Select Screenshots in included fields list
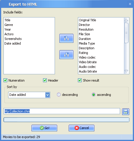 (13, 39)
